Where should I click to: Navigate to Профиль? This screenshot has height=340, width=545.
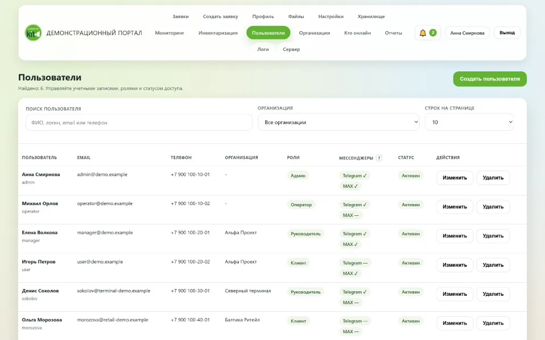pyautogui.click(x=263, y=16)
